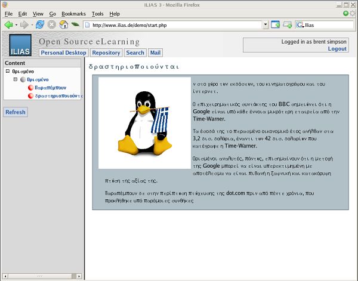Click the page icon in the address bar
358x281 pixels.
[87, 25]
